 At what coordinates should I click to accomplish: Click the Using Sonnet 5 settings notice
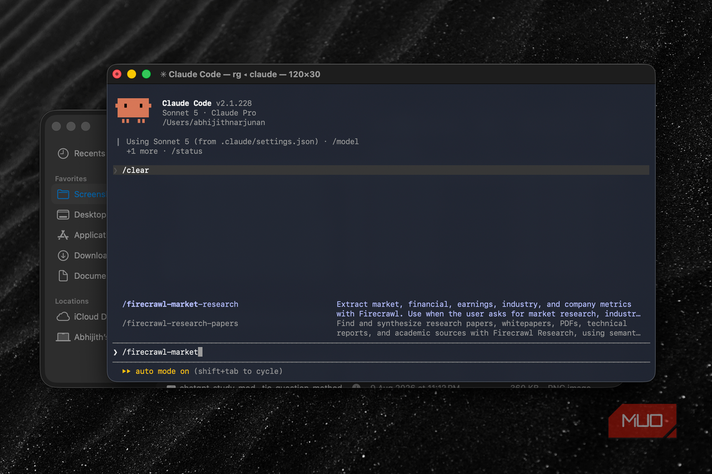click(242, 142)
